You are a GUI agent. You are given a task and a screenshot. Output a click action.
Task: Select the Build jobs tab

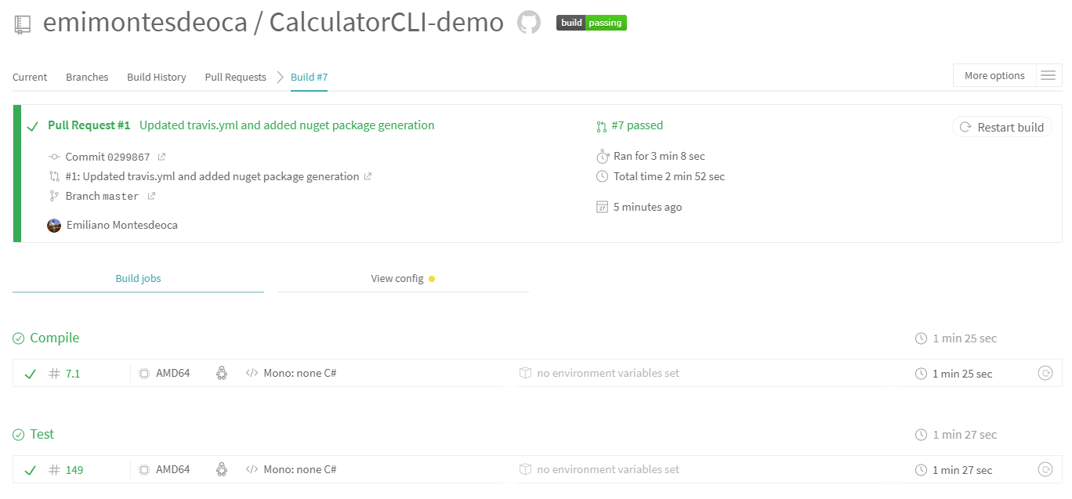[x=138, y=279]
